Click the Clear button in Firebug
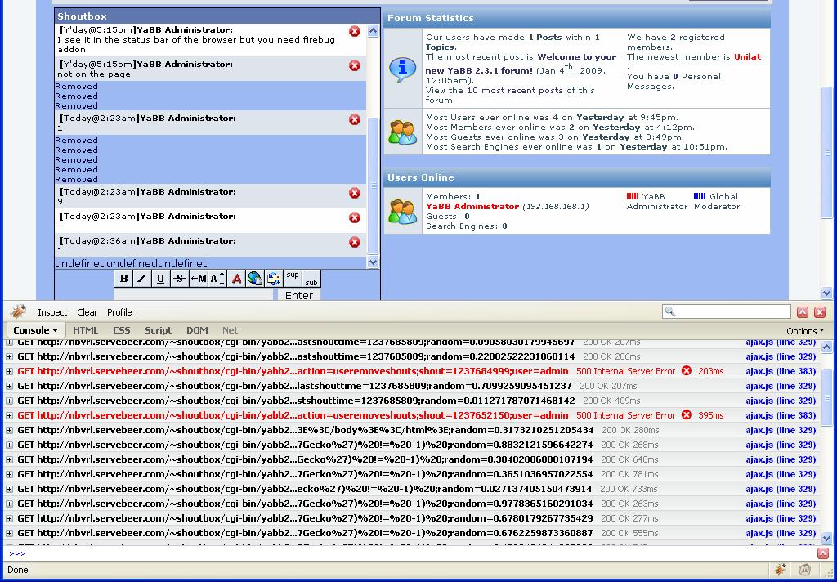837x582 pixels. (x=87, y=312)
